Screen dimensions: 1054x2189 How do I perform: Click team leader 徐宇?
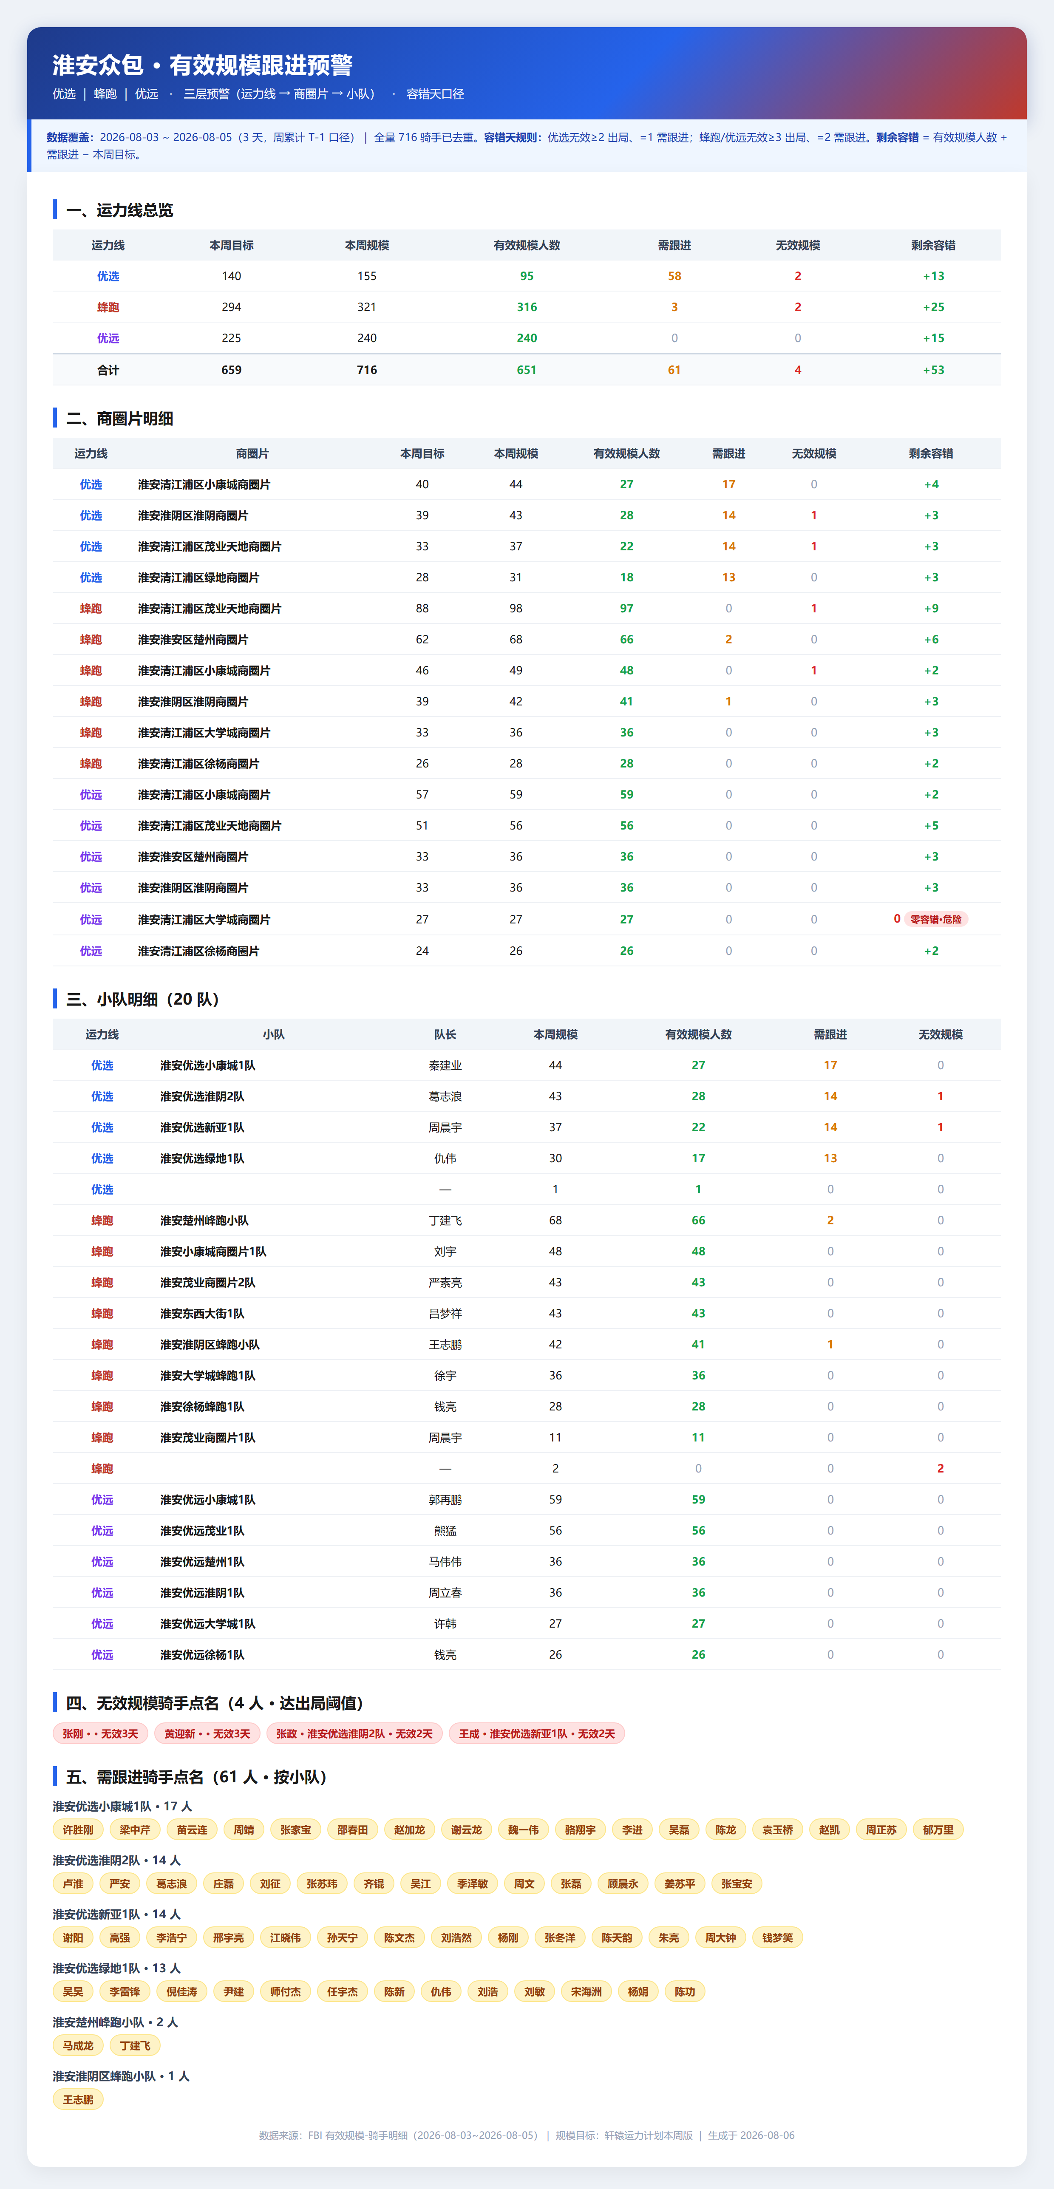(445, 1376)
